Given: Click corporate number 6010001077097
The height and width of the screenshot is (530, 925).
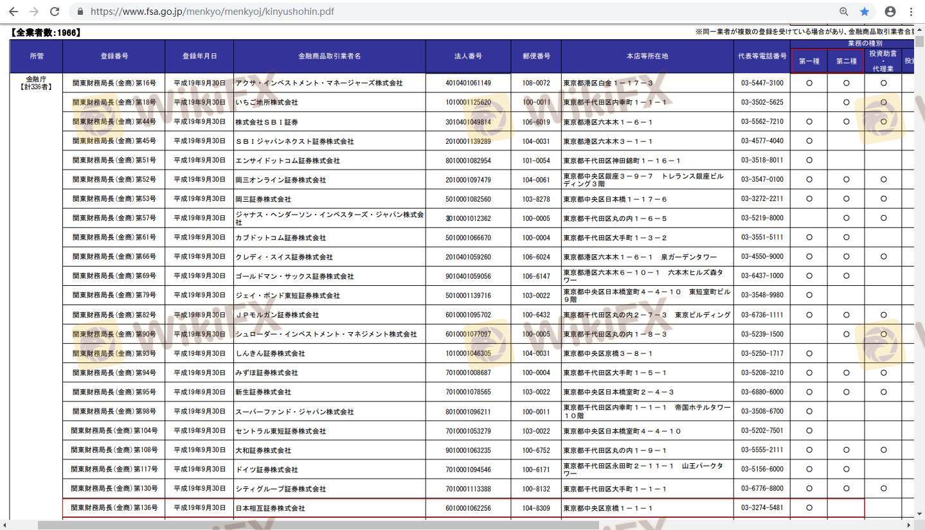Looking at the screenshot, I should click(x=468, y=334).
